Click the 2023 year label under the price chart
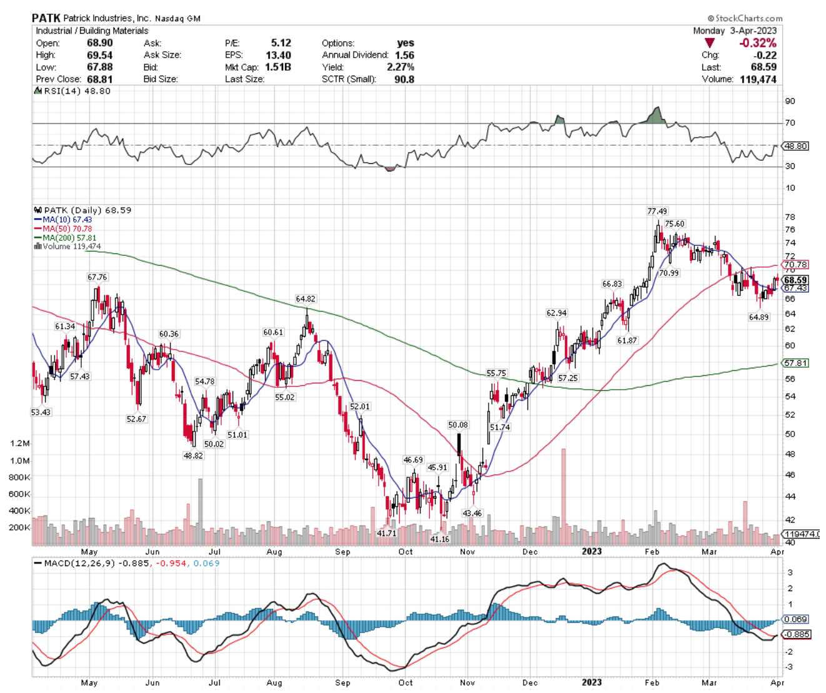The height and width of the screenshot is (693, 826). [592, 551]
